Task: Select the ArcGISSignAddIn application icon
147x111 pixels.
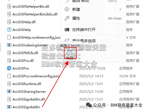Action: (x=9, y=107)
